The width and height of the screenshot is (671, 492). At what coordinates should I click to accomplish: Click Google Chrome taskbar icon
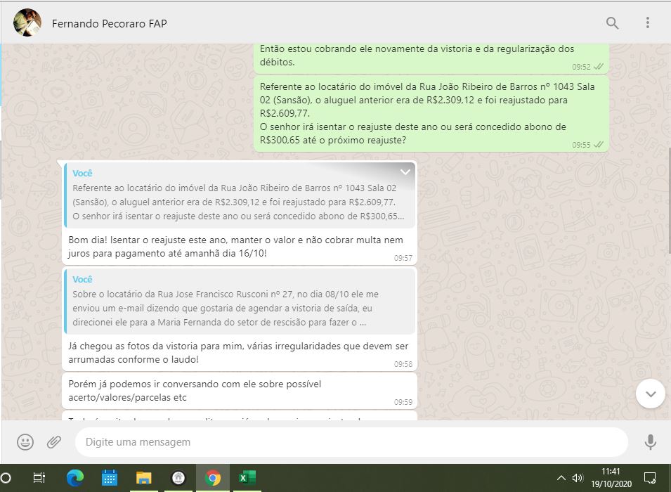click(212, 478)
